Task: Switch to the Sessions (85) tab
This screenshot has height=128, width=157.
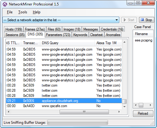Action: pos(15,35)
